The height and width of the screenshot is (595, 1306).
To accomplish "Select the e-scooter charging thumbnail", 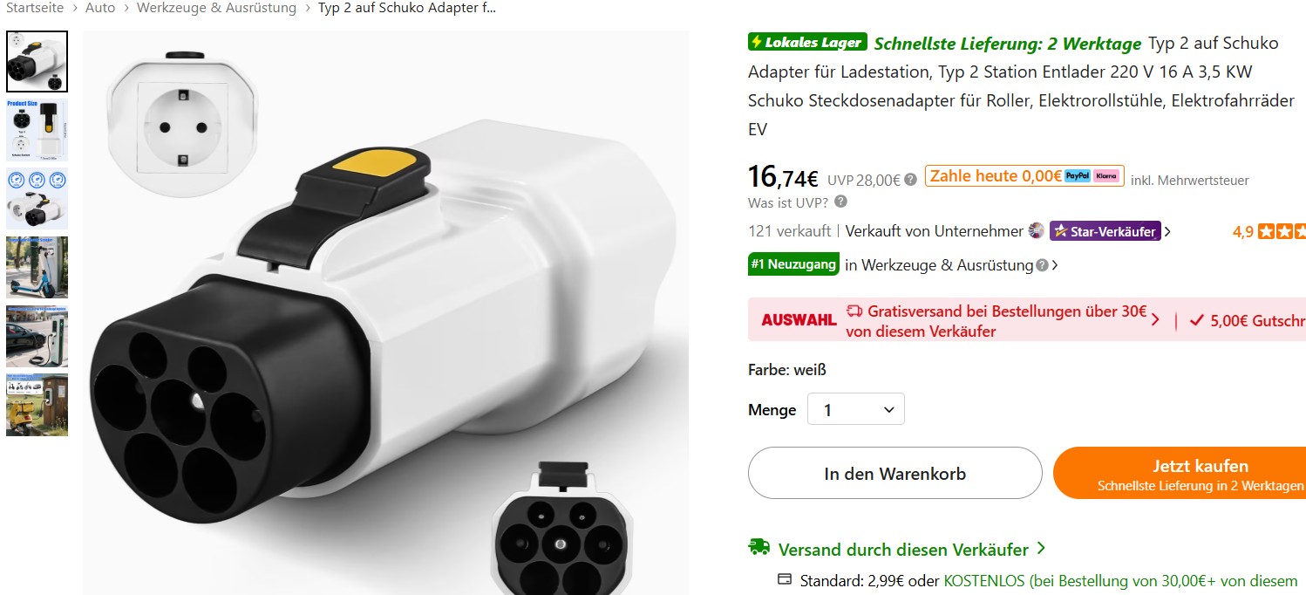I will [x=37, y=267].
